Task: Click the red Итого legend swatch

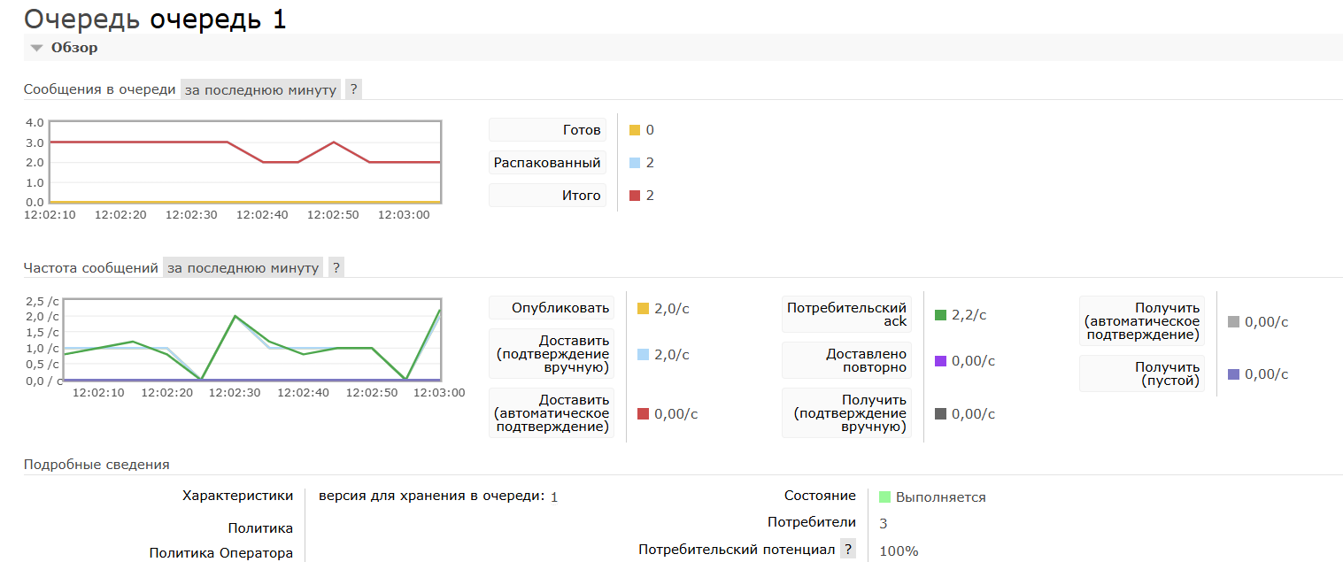Action: [x=635, y=196]
